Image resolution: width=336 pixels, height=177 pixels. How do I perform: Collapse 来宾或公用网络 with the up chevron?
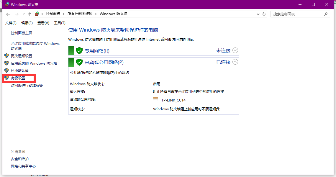tap(235, 62)
